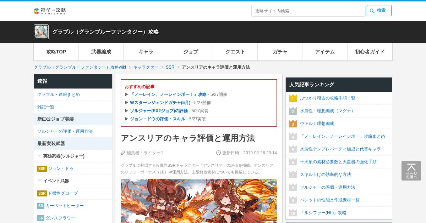This screenshot has width=426, height=223.
Task: Click the 最新実装武器 sidebar heading
Action: point(73,144)
